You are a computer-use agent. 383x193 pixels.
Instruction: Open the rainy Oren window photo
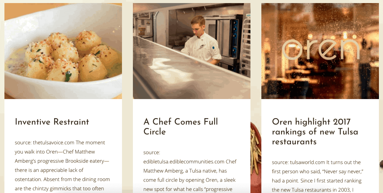(320, 51)
